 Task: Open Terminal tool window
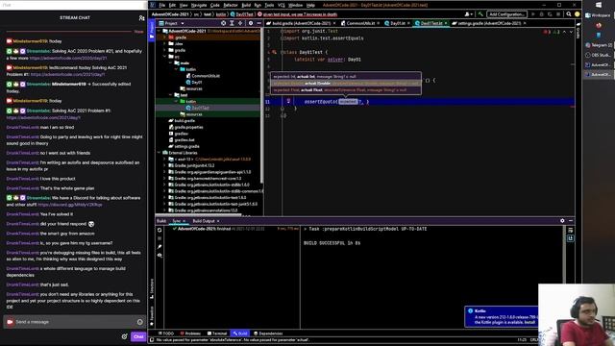(x=217, y=334)
